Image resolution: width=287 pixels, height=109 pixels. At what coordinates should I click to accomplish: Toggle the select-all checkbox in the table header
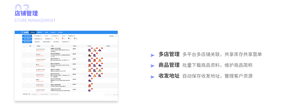coord(25,46)
